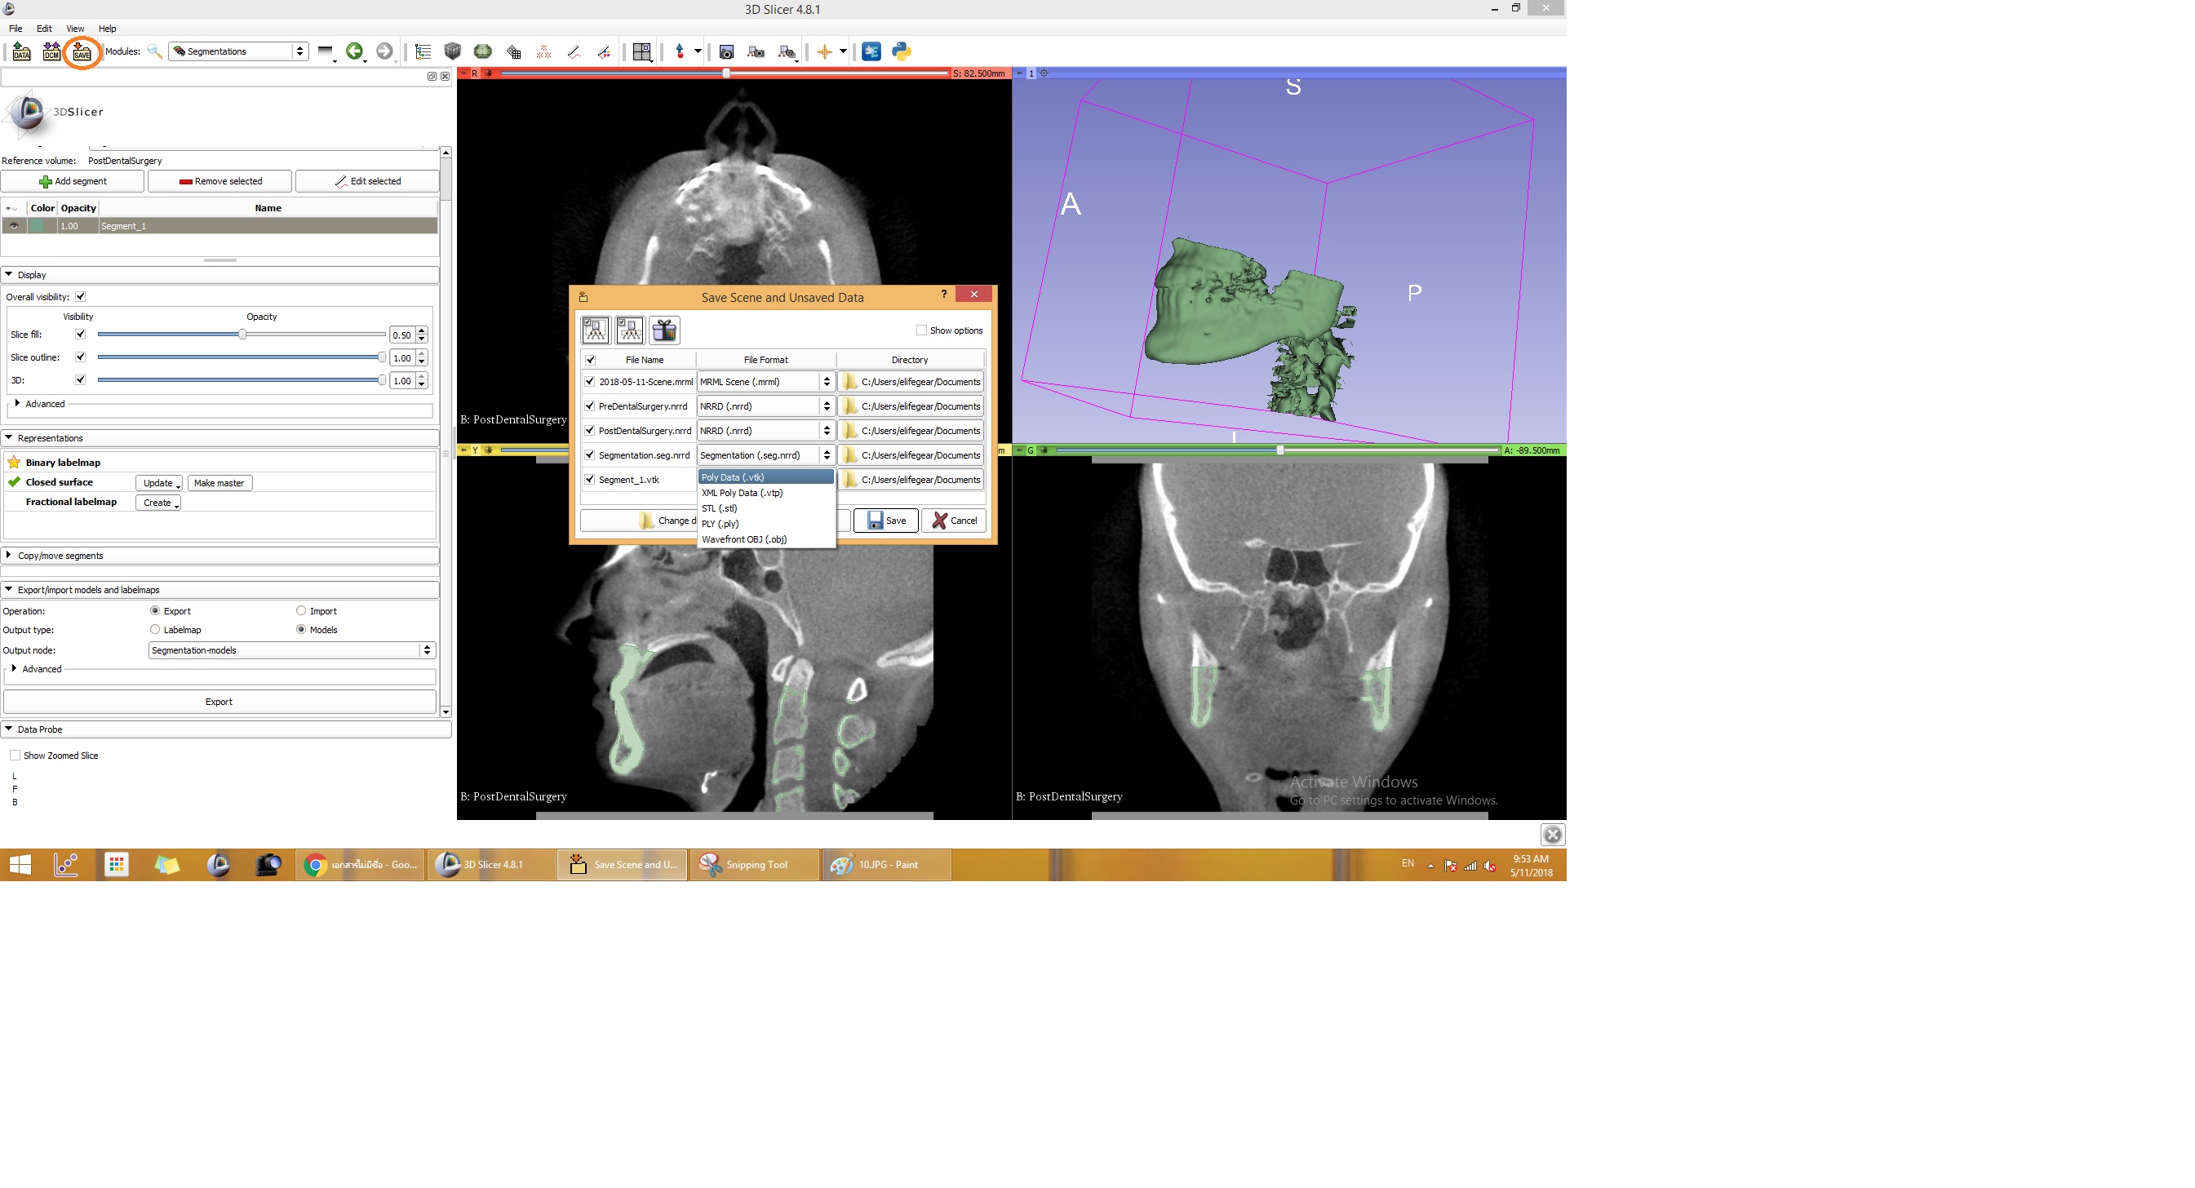Viewport: 2195px width, 1188px height.
Task: Toggle Slice outline visibility checkbox
Action: pyautogui.click(x=80, y=357)
